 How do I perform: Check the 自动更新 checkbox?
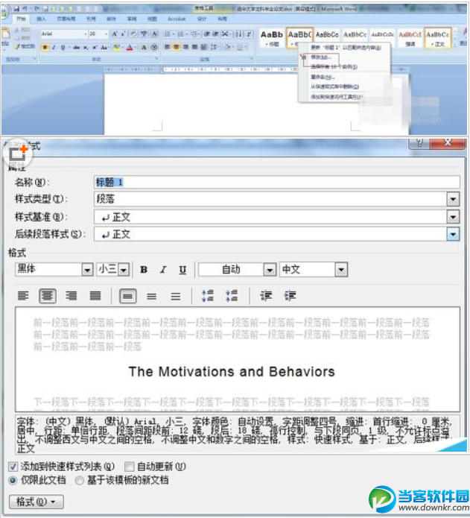tap(129, 467)
